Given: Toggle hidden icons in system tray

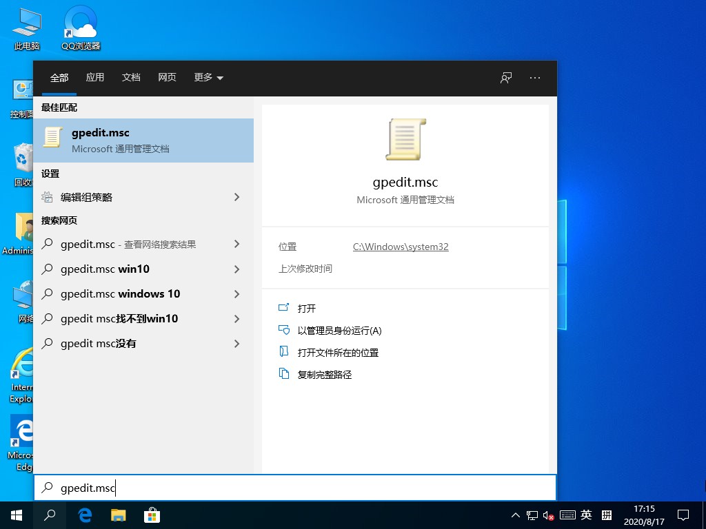Looking at the screenshot, I should click(x=516, y=515).
